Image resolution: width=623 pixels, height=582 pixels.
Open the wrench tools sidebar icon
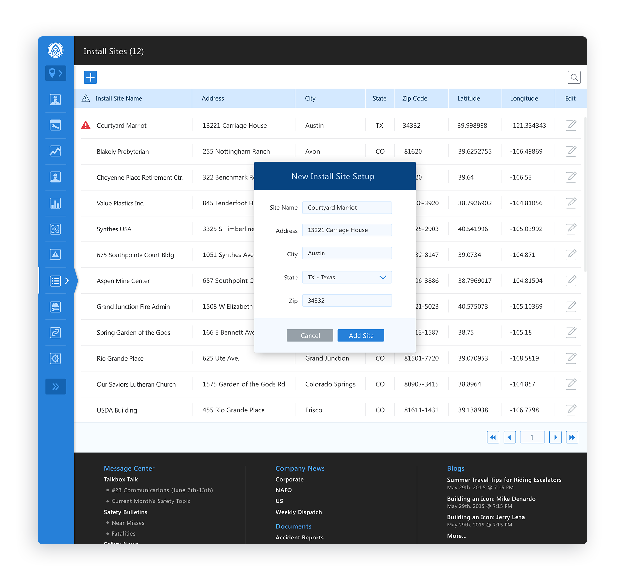pos(55,125)
